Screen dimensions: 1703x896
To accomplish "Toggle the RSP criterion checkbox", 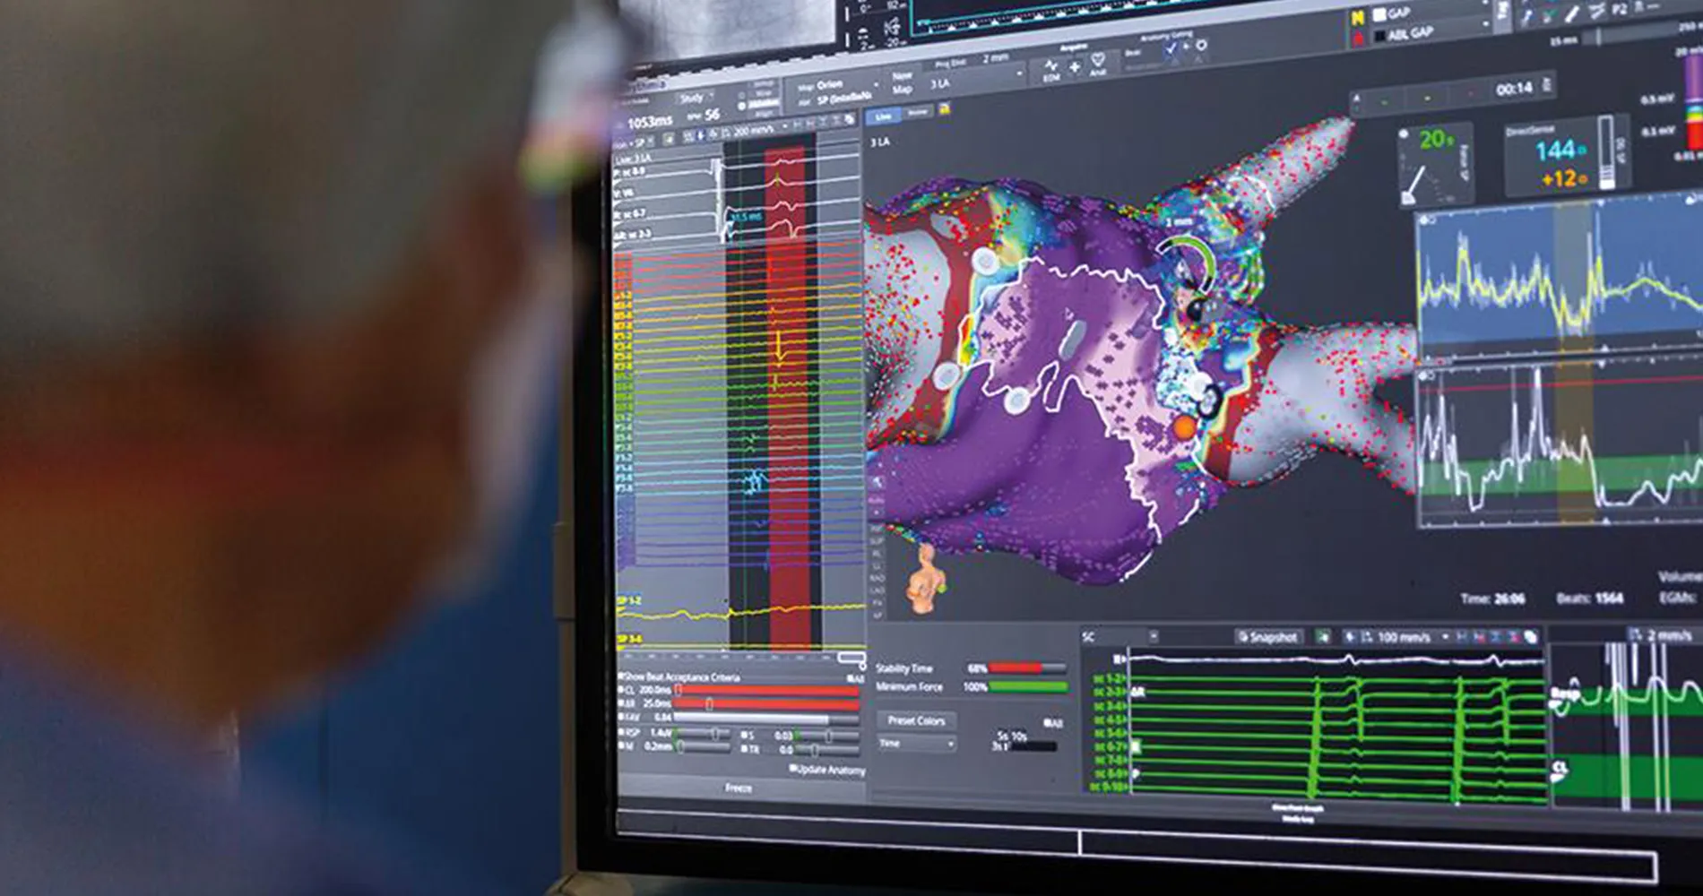I will click(621, 732).
